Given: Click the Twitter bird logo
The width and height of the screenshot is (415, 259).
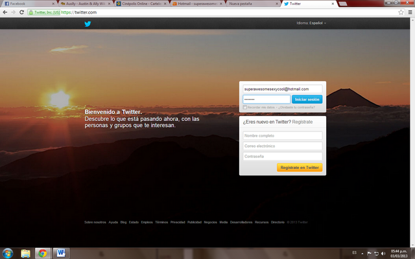Looking at the screenshot, I should 88,24.
